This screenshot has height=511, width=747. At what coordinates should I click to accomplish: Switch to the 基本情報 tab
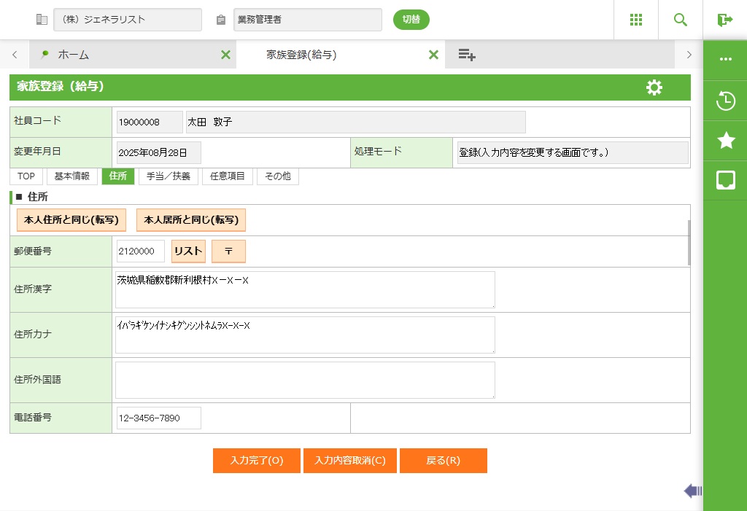pyautogui.click(x=72, y=176)
